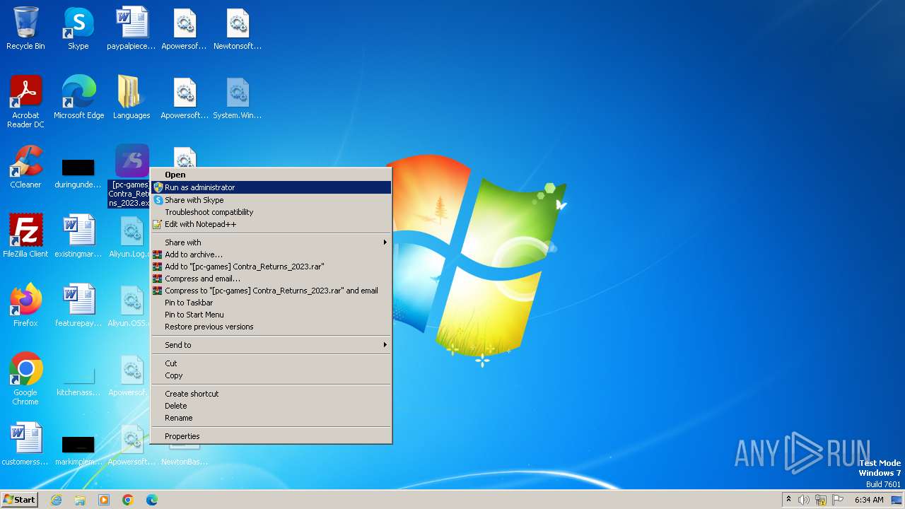
Task: Select the kitchenass desktop file
Action: click(x=78, y=382)
